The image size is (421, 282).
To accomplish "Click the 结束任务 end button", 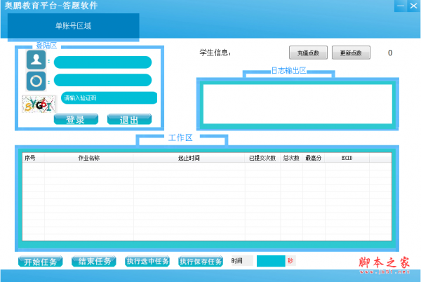I will [94, 262].
